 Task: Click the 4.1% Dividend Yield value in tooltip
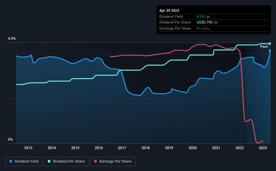point(200,16)
